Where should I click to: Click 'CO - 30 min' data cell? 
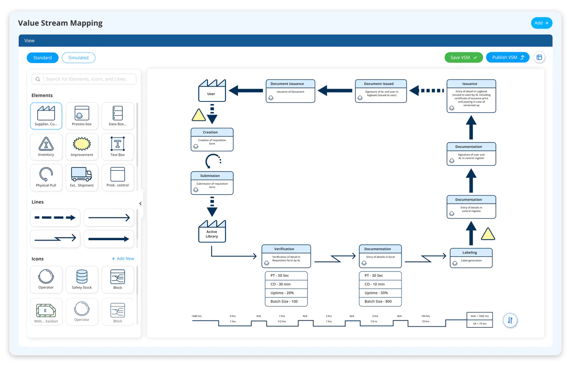[286, 284]
